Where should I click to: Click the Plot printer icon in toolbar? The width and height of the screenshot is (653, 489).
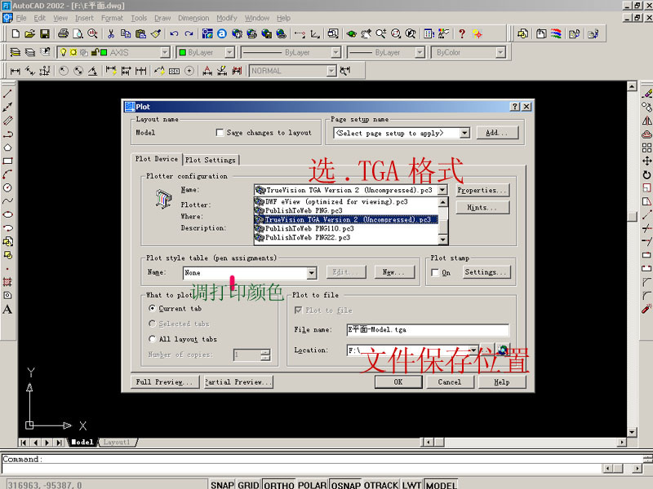[64, 33]
